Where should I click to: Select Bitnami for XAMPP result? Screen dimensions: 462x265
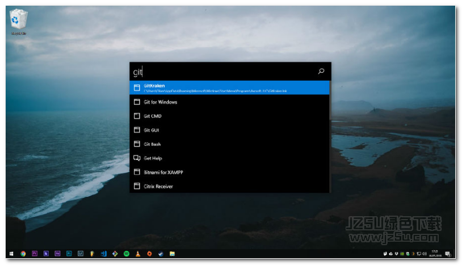229,173
